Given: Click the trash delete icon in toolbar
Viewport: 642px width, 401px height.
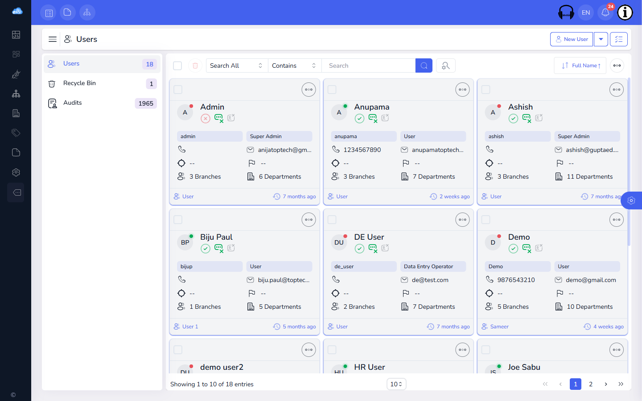Looking at the screenshot, I should (195, 65).
